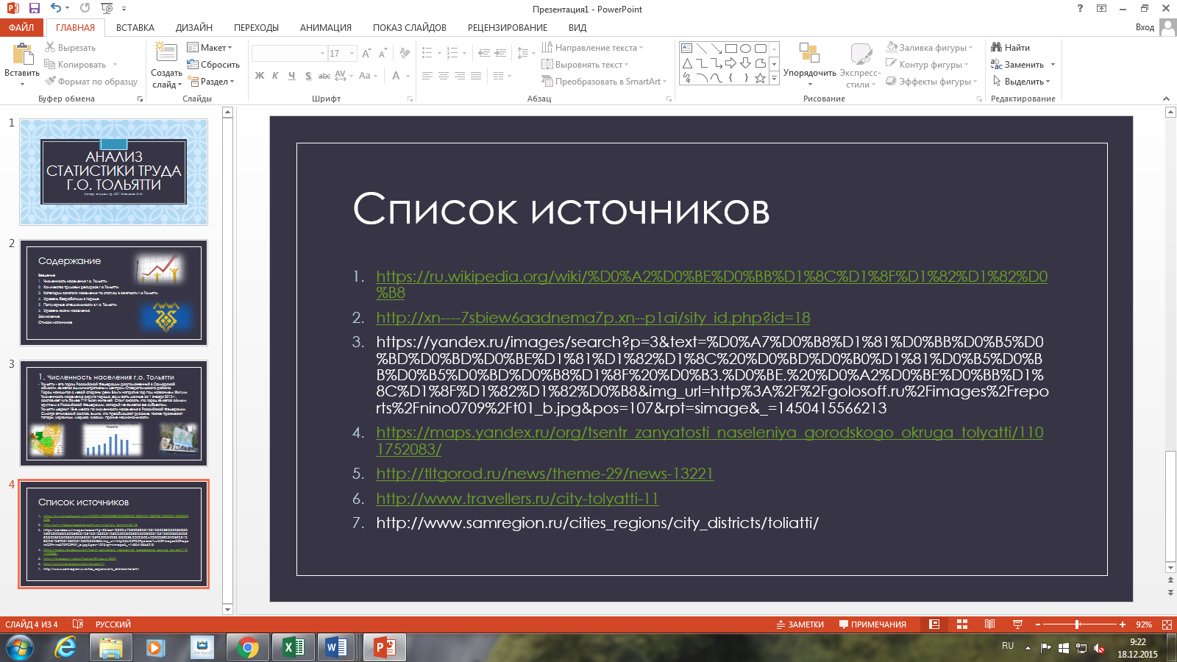Open numbered list dropdown
Image resolution: width=1177 pixels, height=662 pixels.
pyautogui.click(x=464, y=54)
